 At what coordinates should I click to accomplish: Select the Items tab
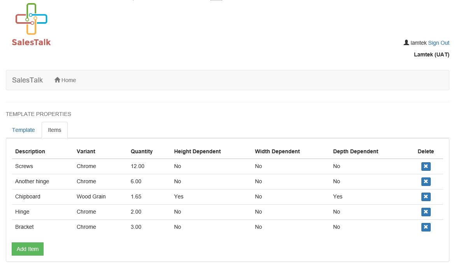pos(54,130)
